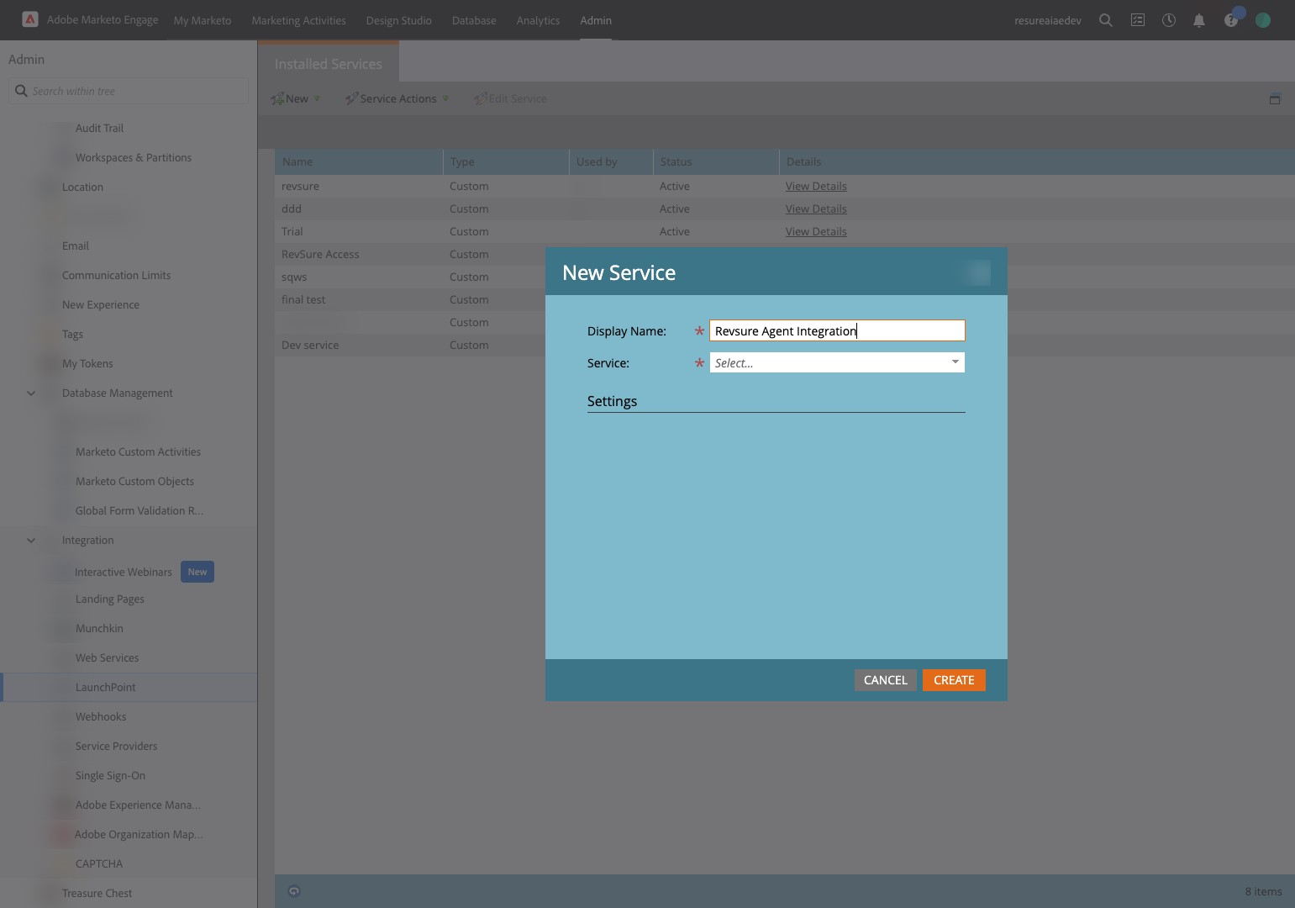Select LaunchPoint in tree
Viewport: 1295px width, 908px height.
pyautogui.click(x=105, y=687)
